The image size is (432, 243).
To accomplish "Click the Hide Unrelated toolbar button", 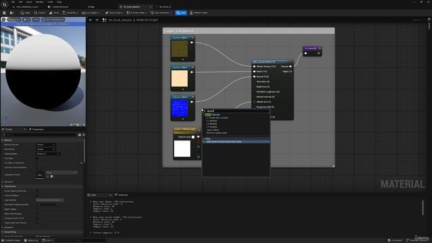I will (160, 13).
